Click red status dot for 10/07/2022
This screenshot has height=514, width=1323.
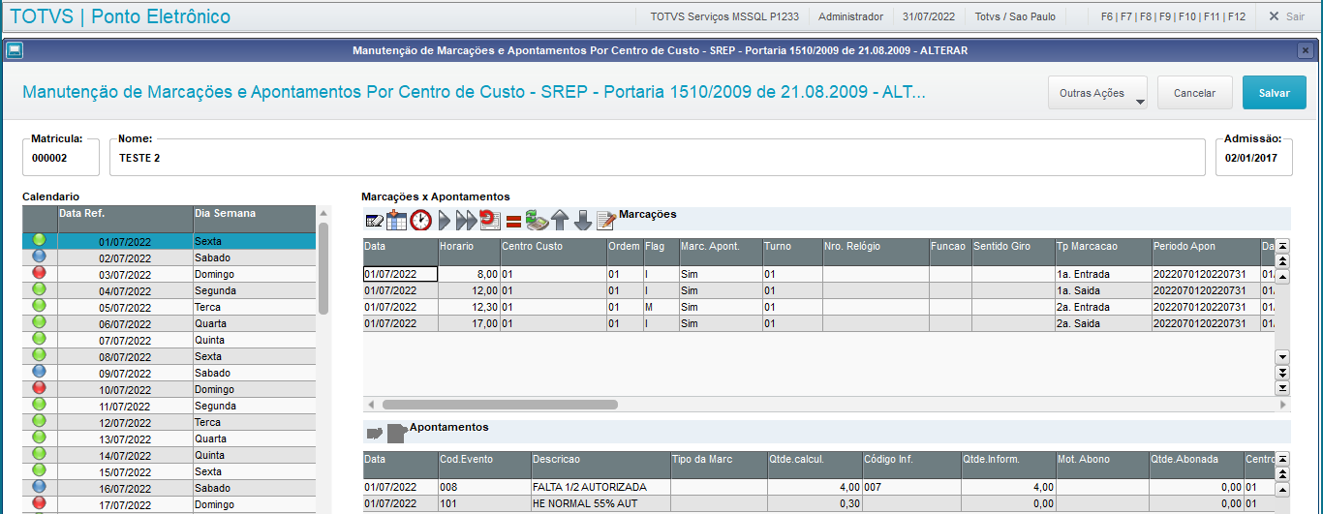coord(40,389)
